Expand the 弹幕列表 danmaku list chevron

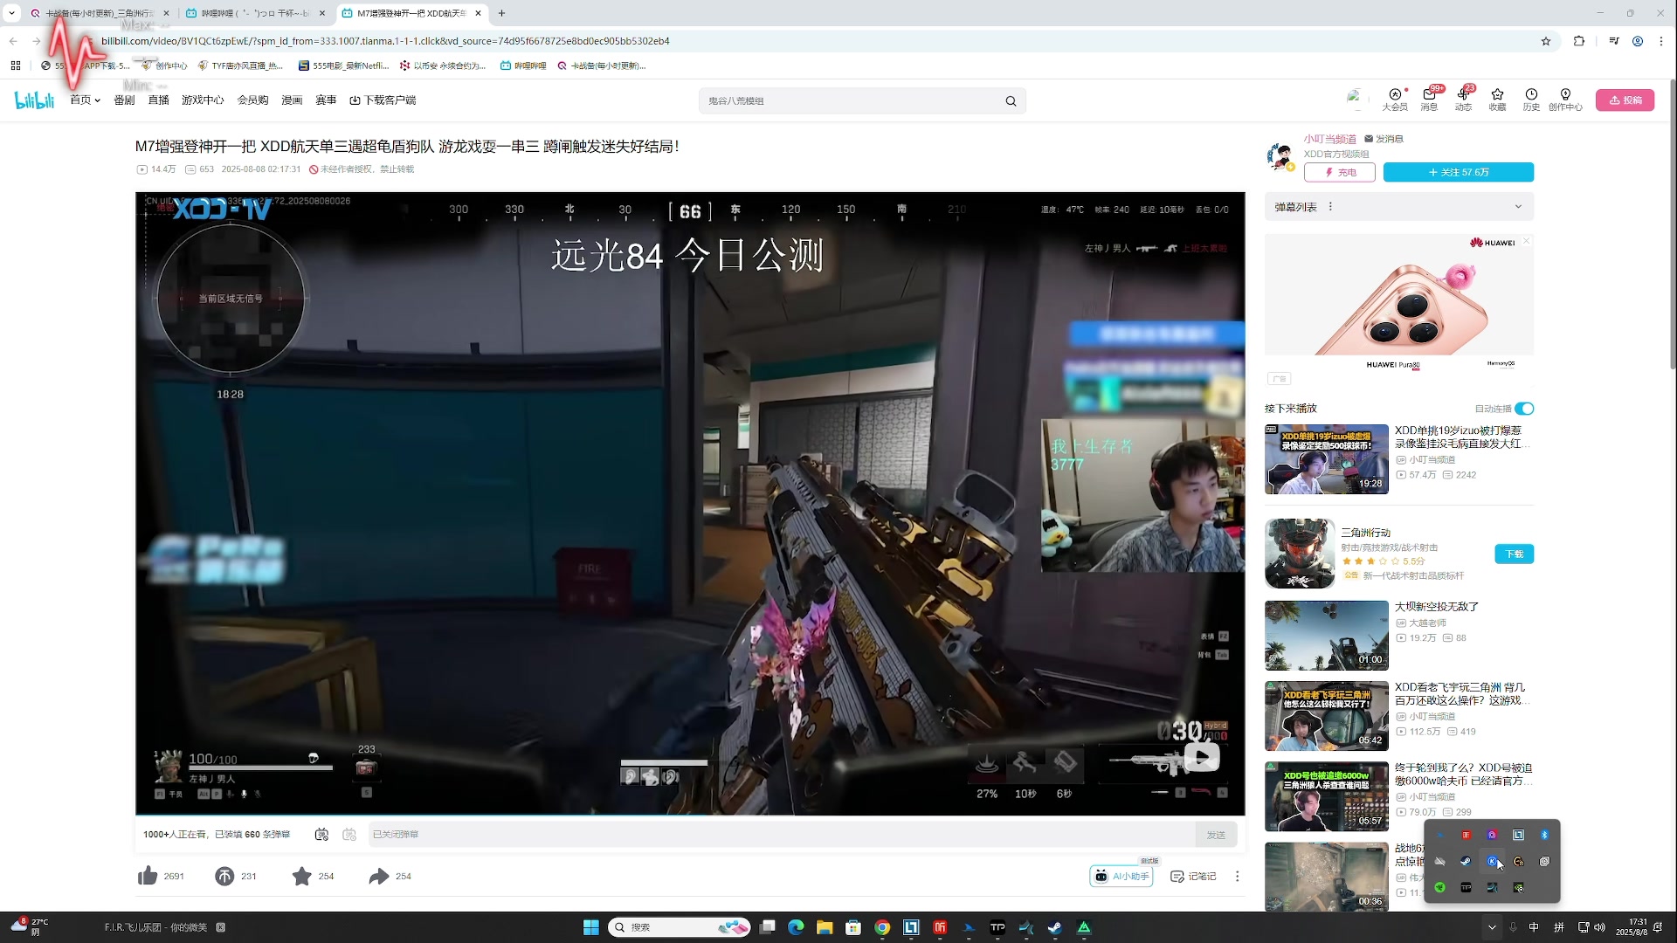click(x=1518, y=207)
